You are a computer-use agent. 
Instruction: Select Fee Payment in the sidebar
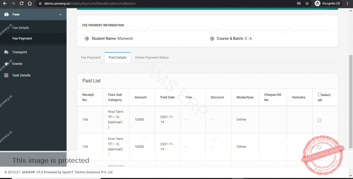22,38
